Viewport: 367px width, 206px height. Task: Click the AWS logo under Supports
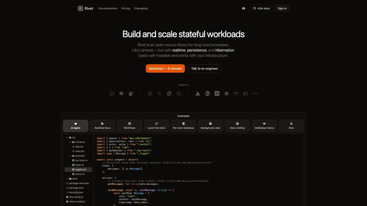(x=236, y=94)
